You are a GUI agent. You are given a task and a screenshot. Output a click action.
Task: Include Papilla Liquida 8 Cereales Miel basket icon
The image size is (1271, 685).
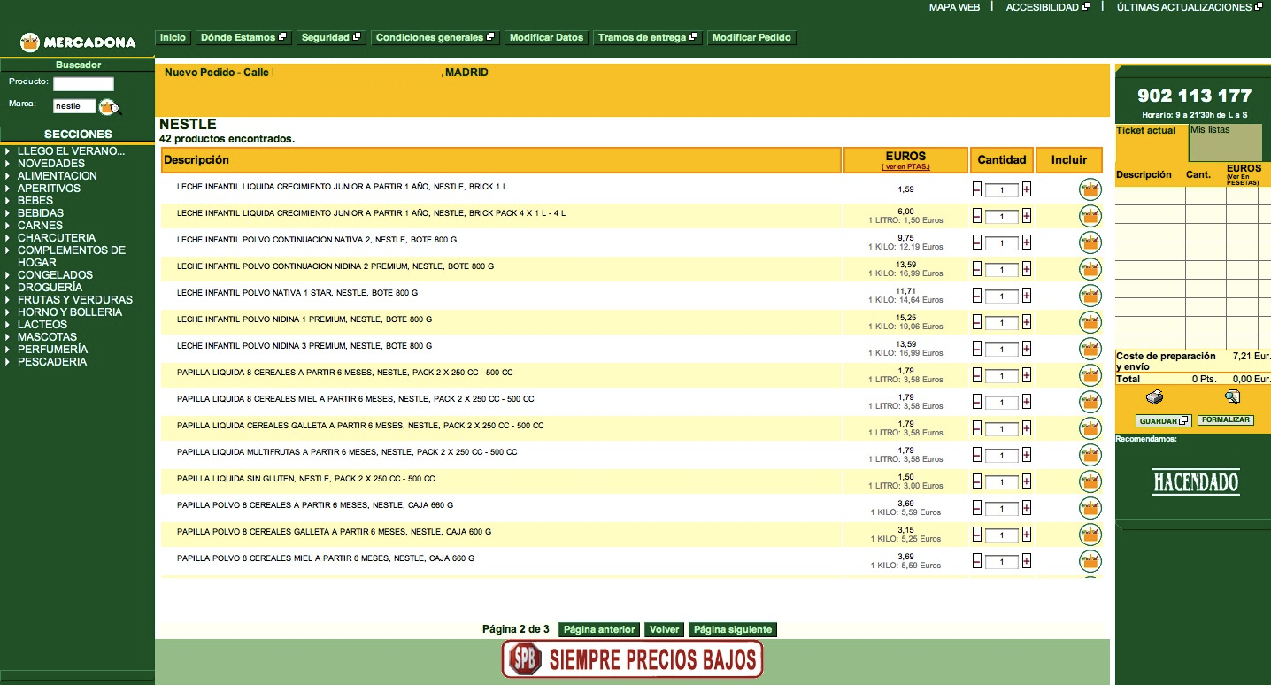click(x=1090, y=402)
